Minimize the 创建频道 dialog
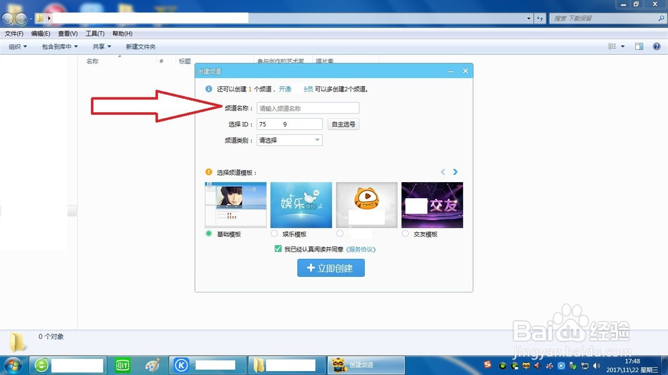Image resolution: width=668 pixels, height=375 pixels. [451, 71]
